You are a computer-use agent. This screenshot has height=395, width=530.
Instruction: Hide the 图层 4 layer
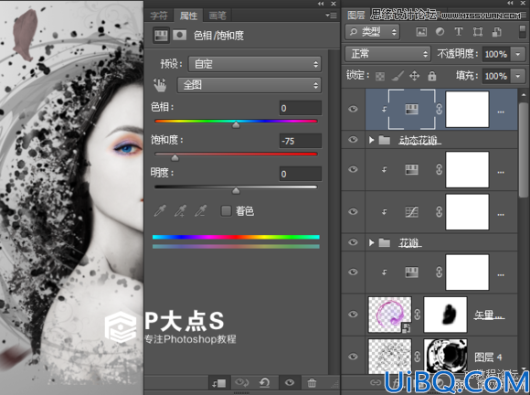point(354,357)
